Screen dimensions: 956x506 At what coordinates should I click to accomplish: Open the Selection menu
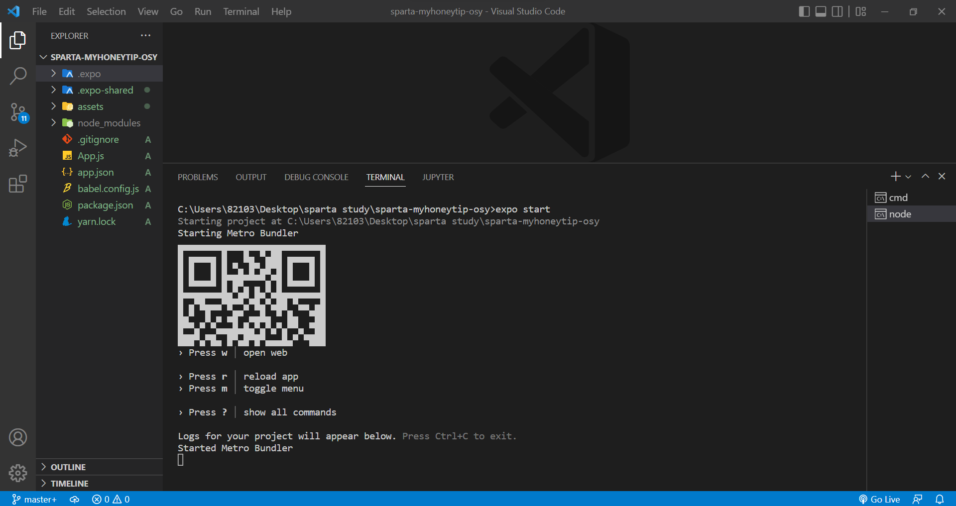pyautogui.click(x=106, y=11)
